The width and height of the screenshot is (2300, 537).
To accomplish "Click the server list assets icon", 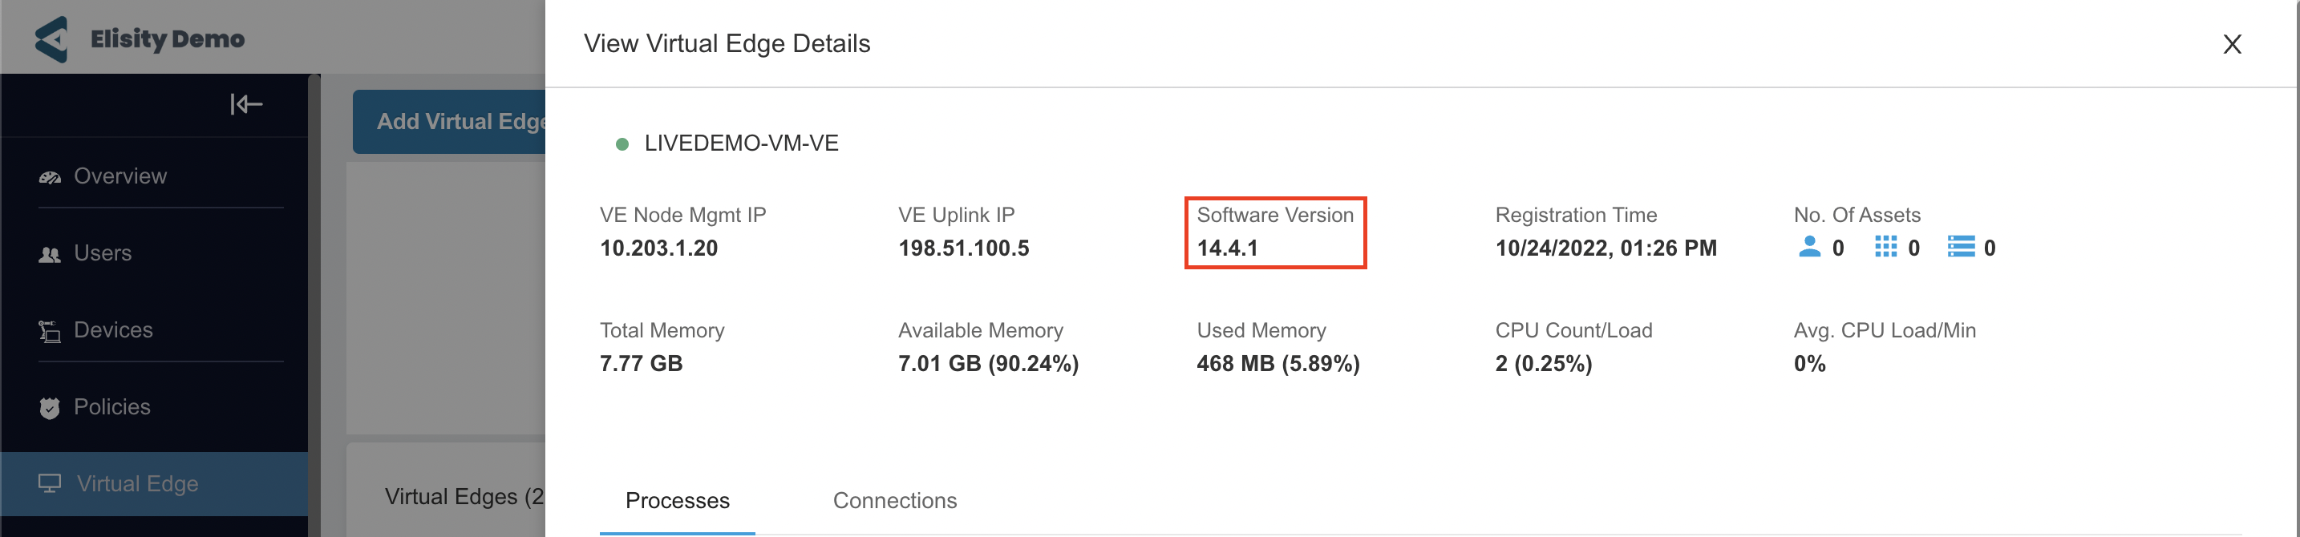I will 1961,246.
